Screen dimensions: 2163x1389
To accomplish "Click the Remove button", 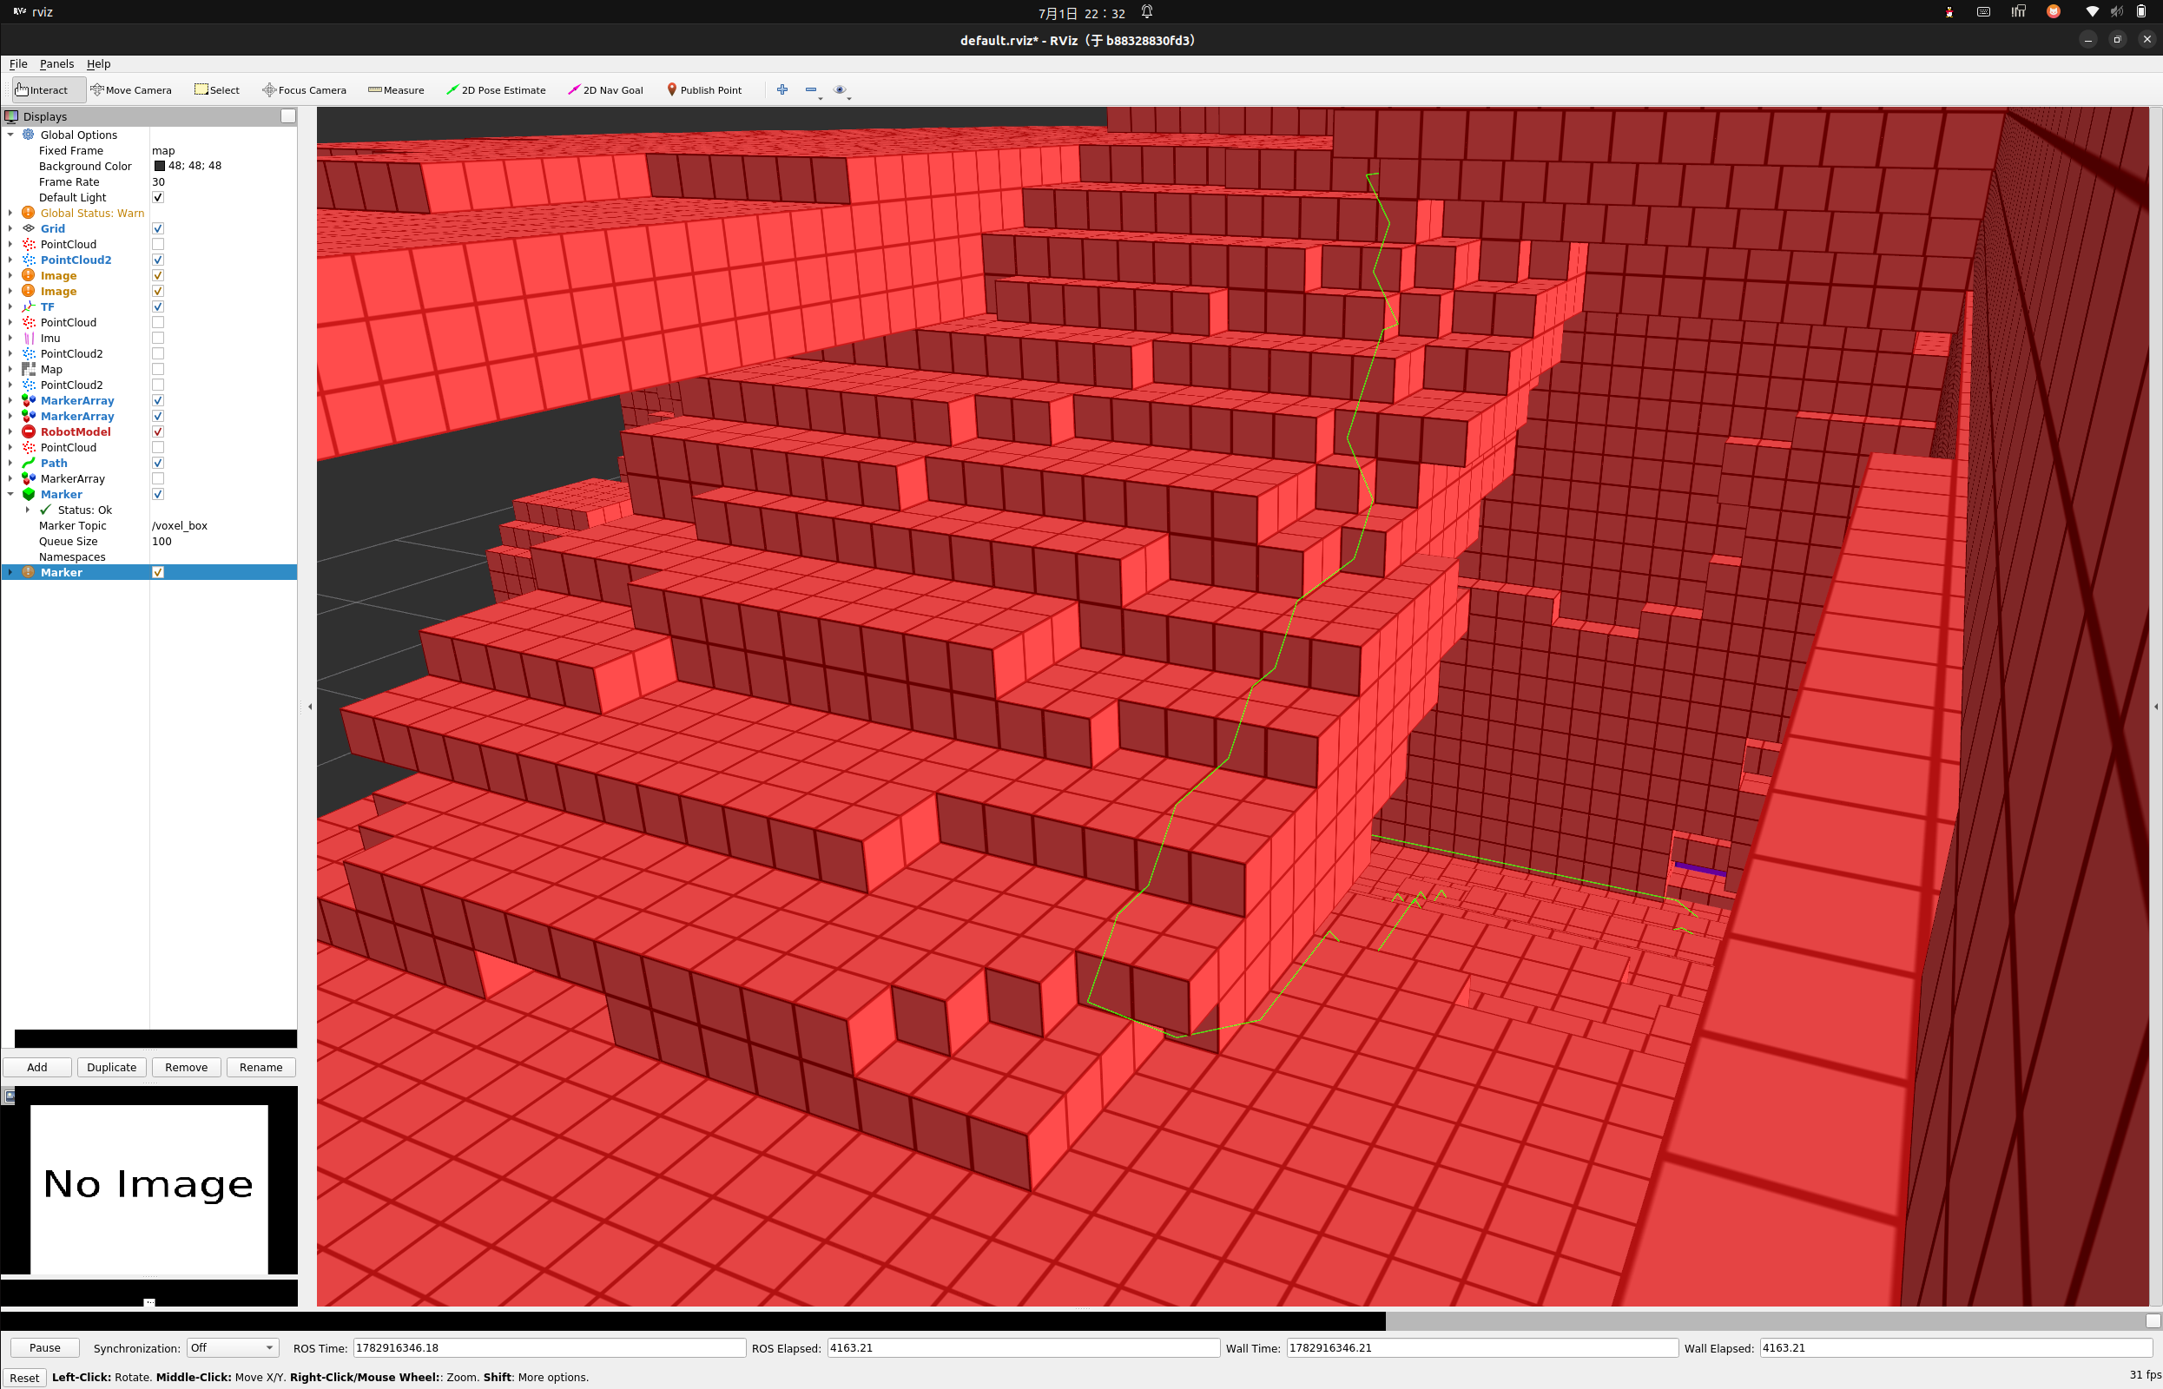I will (187, 1067).
